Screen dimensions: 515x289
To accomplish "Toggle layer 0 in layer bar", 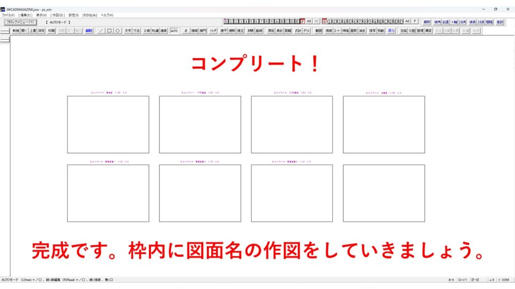I will tap(226, 22).
